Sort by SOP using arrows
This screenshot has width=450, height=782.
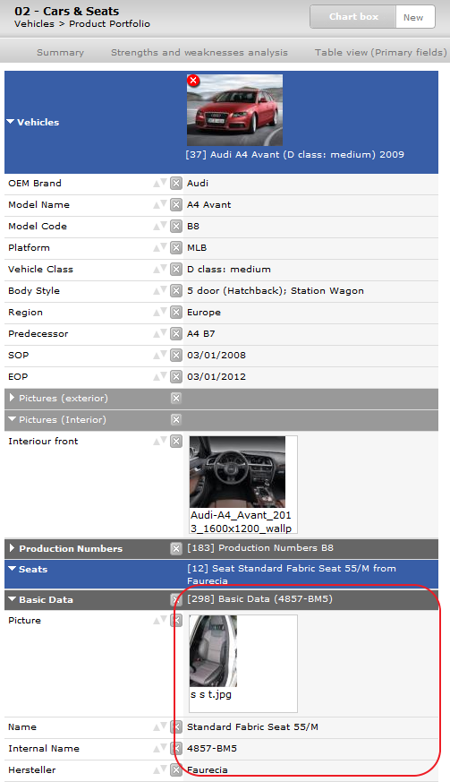tap(160, 355)
